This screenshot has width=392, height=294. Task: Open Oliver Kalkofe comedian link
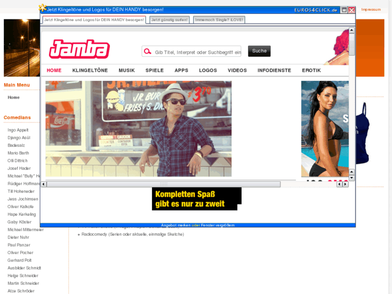pyautogui.click(x=20, y=207)
